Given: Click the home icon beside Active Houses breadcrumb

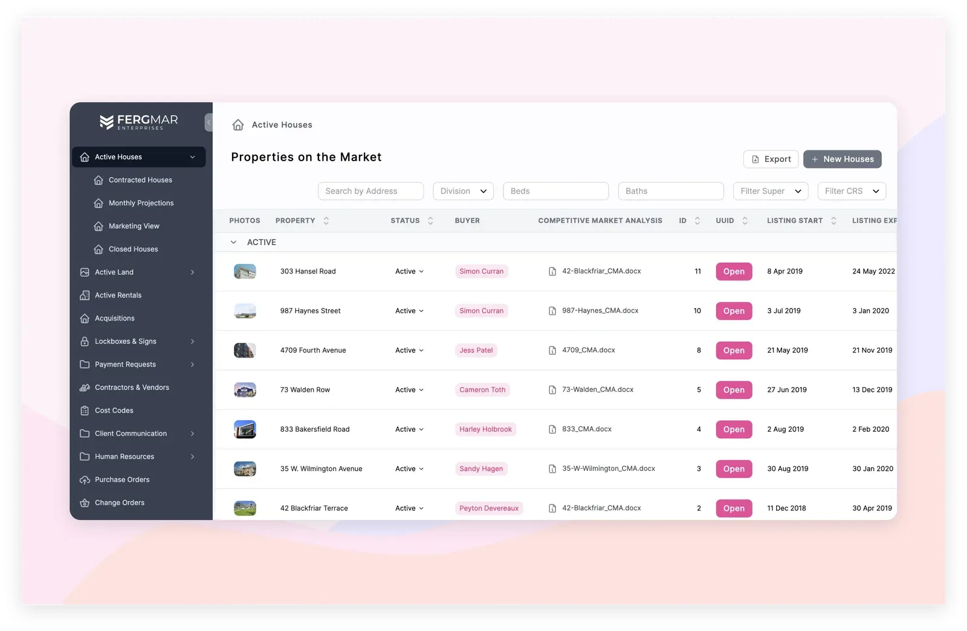Looking at the screenshot, I should (238, 125).
